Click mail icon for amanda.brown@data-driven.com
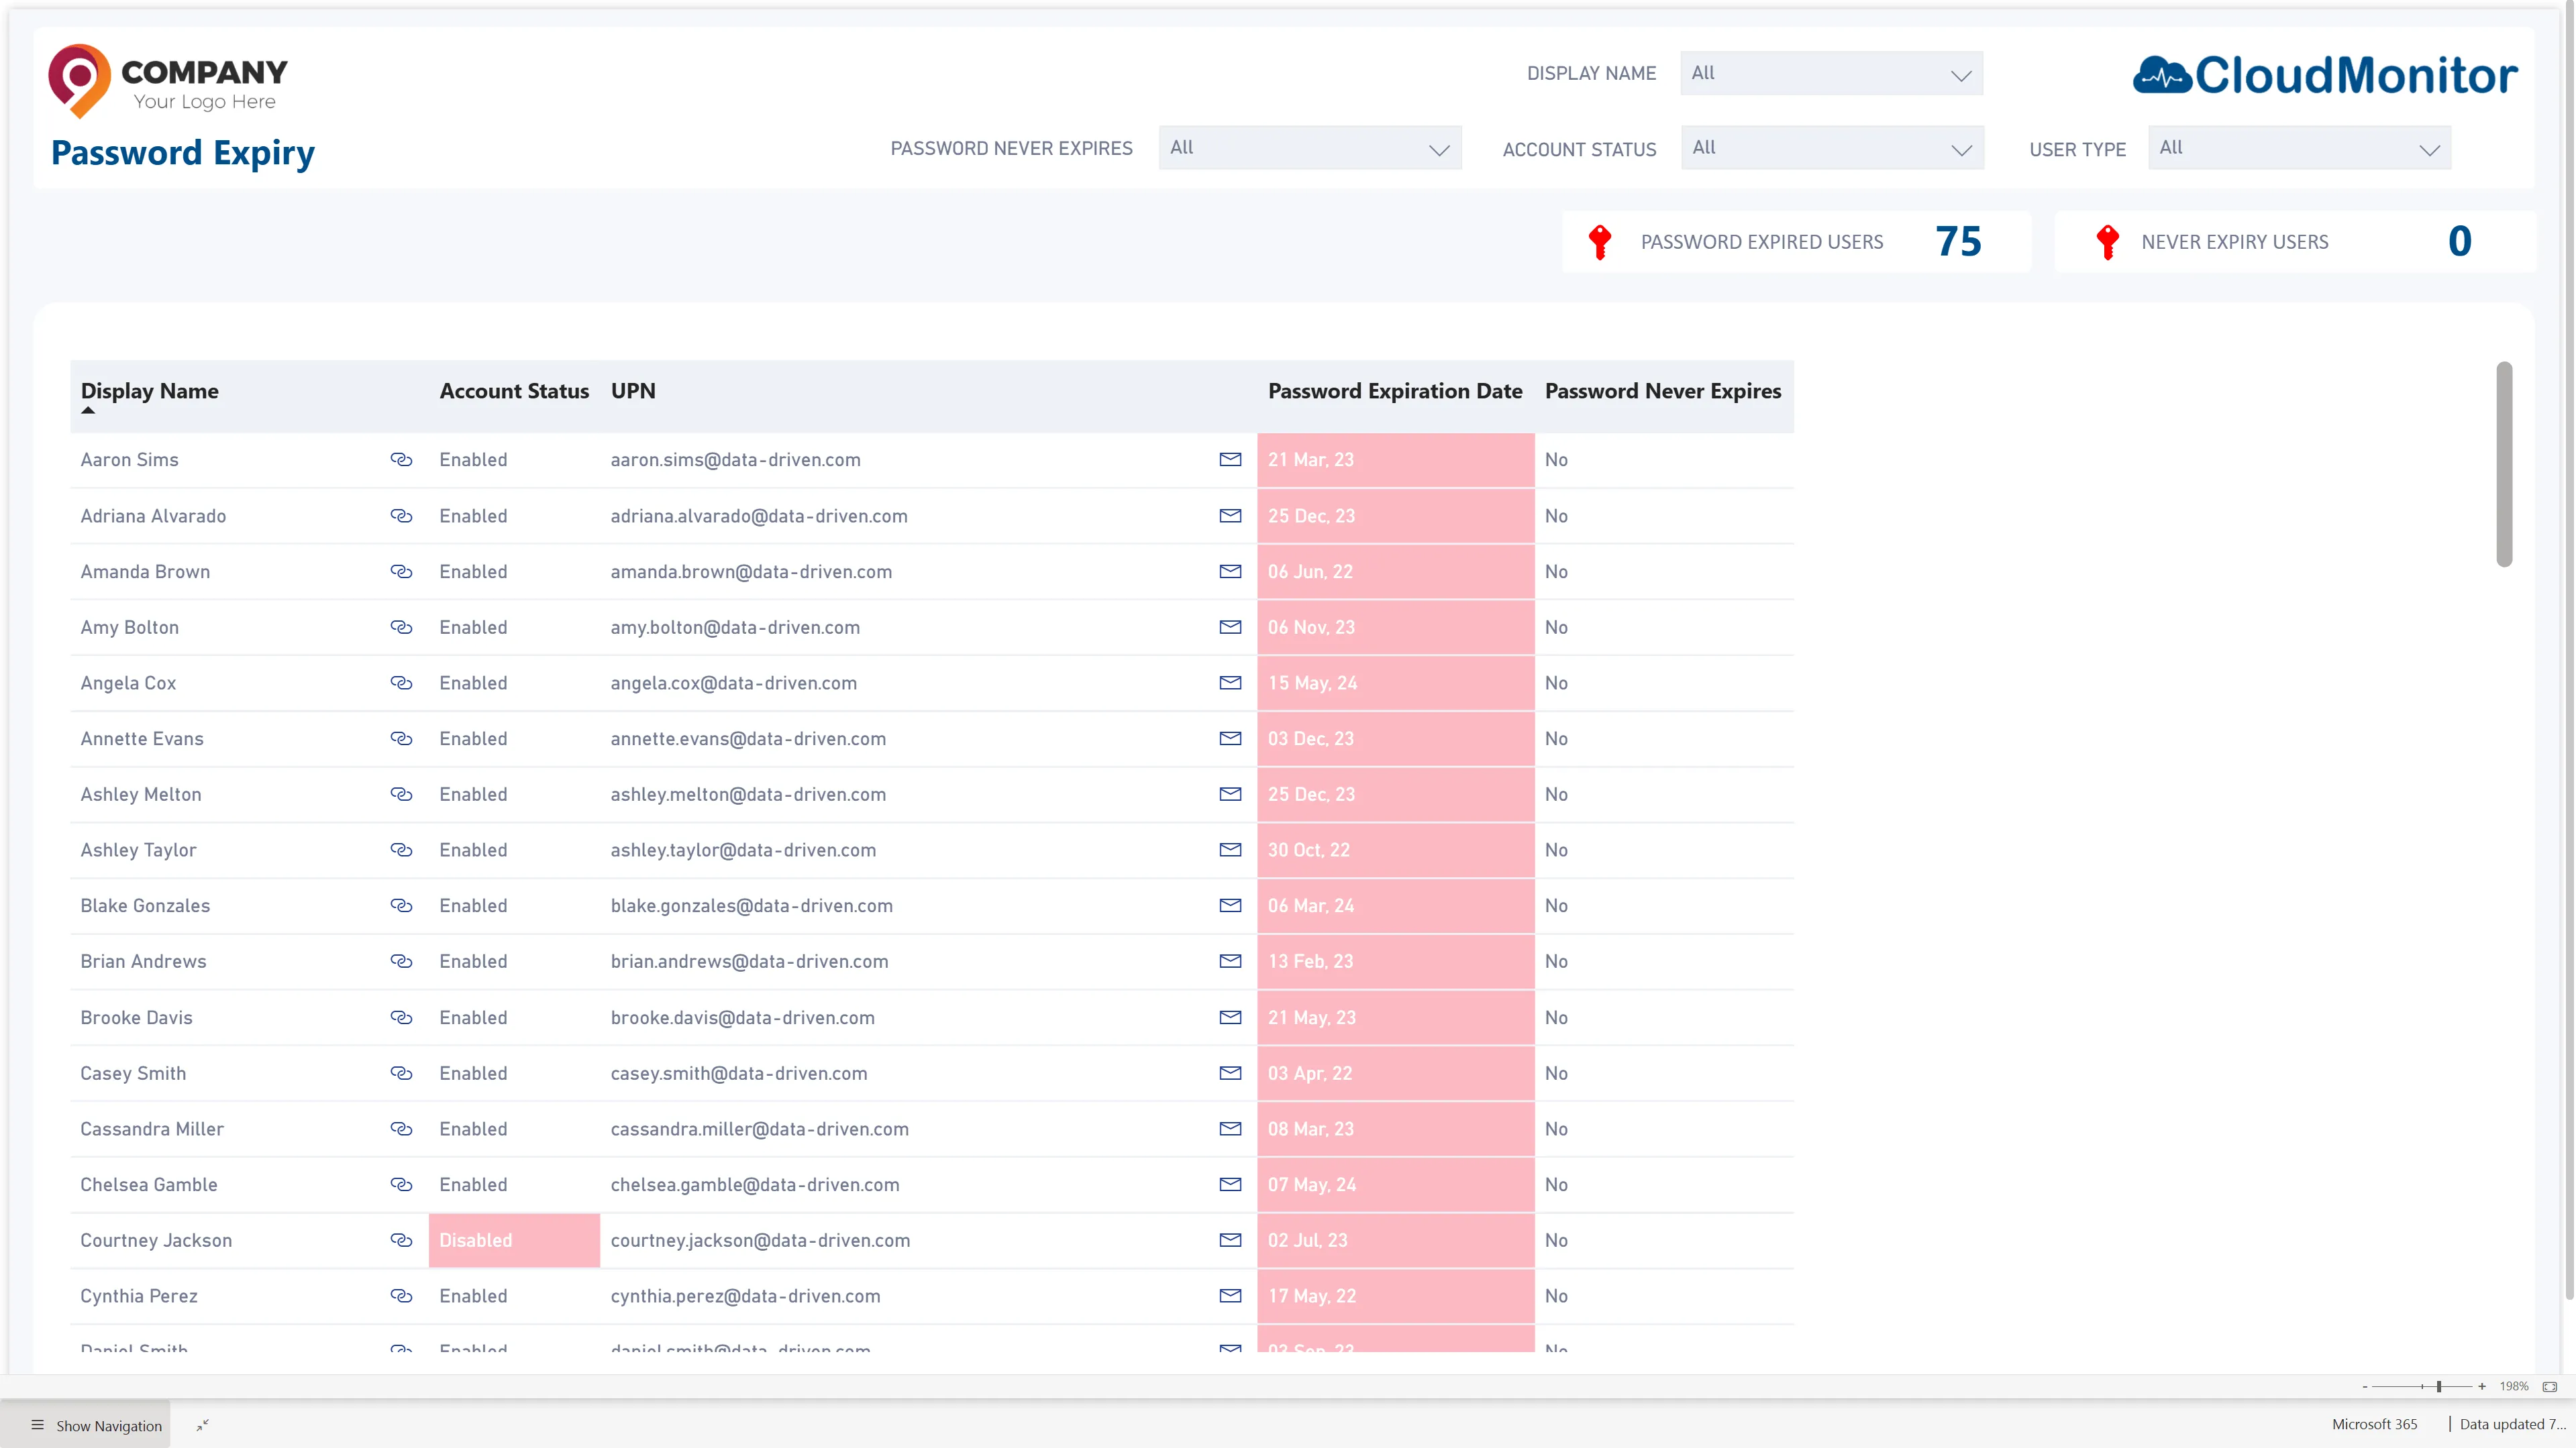This screenshot has height=1448, width=2576. pyautogui.click(x=1230, y=571)
